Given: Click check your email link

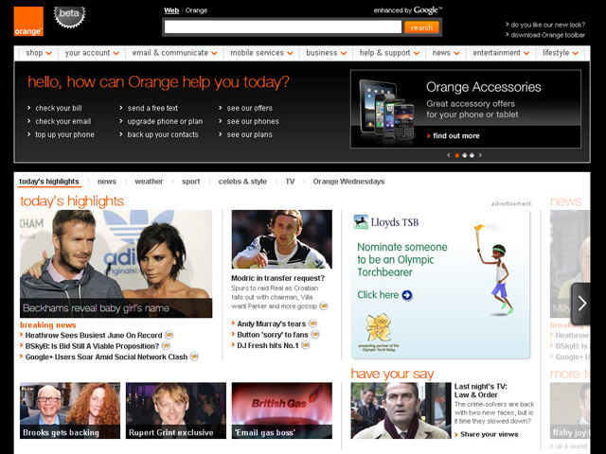Looking at the screenshot, I should tap(63, 121).
